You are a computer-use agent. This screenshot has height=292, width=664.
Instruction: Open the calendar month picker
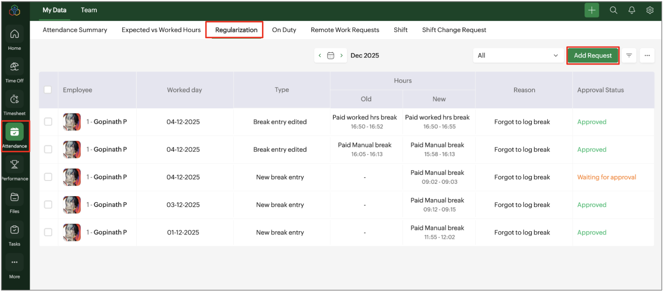coord(330,56)
